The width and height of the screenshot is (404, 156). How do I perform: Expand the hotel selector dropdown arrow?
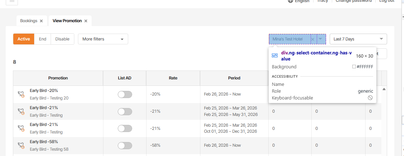coord(320,39)
